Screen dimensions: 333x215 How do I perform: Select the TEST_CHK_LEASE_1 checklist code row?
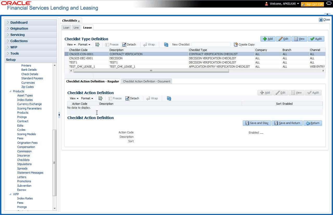pos(195,67)
